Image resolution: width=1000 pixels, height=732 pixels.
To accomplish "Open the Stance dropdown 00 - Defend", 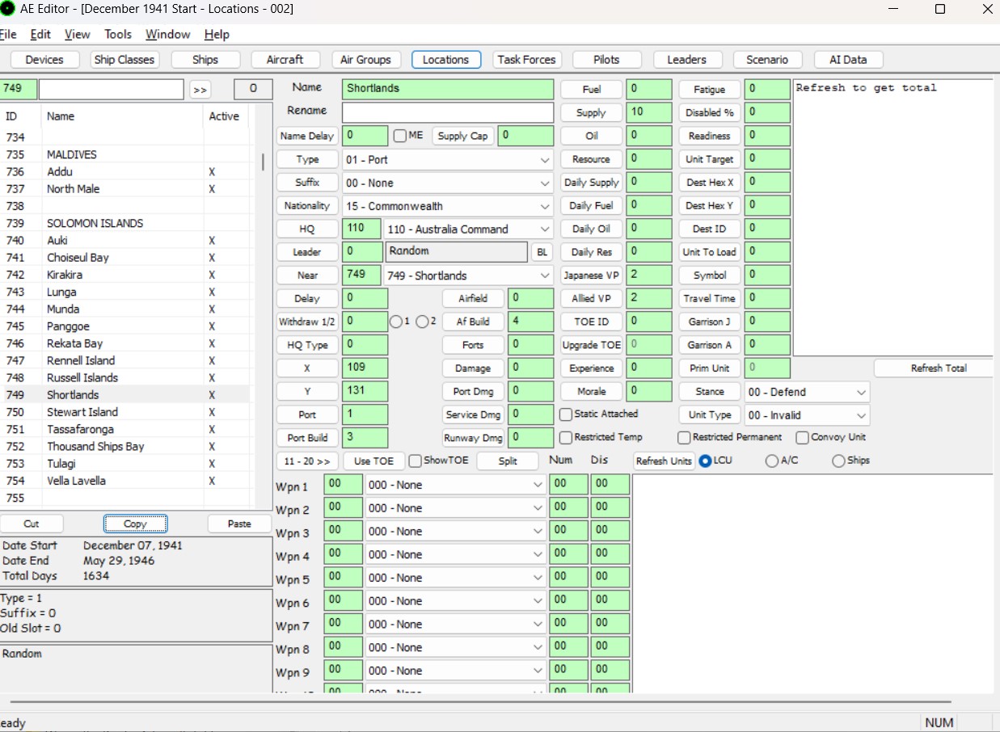I will coord(807,392).
